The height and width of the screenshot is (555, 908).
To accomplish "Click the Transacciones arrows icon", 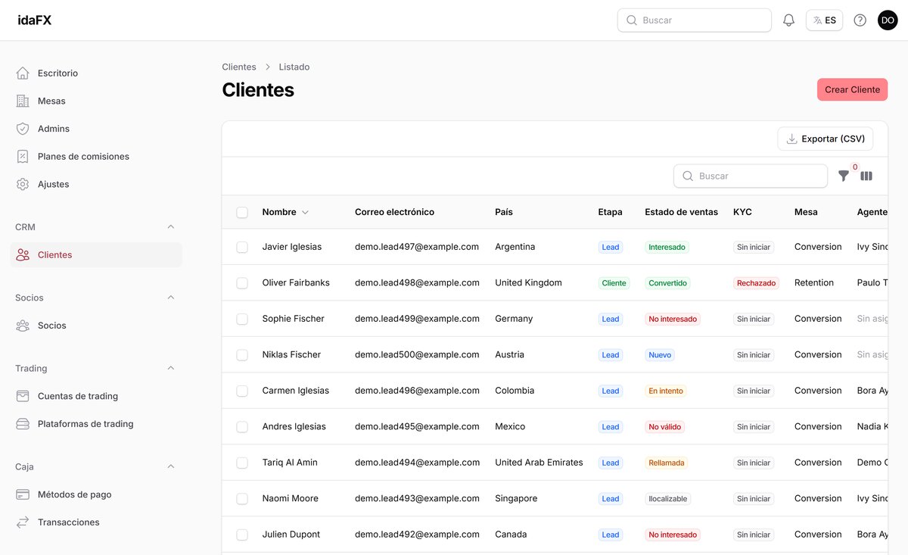I will pos(23,522).
